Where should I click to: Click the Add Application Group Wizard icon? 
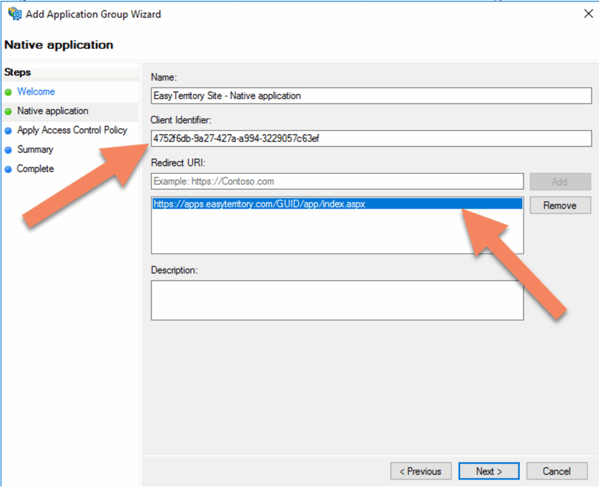[x=13, y=13]
